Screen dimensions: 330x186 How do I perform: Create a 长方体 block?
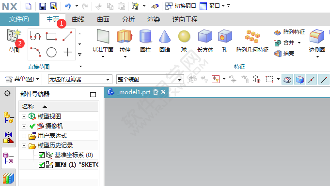pyautogui.click(x=205, y=41)
